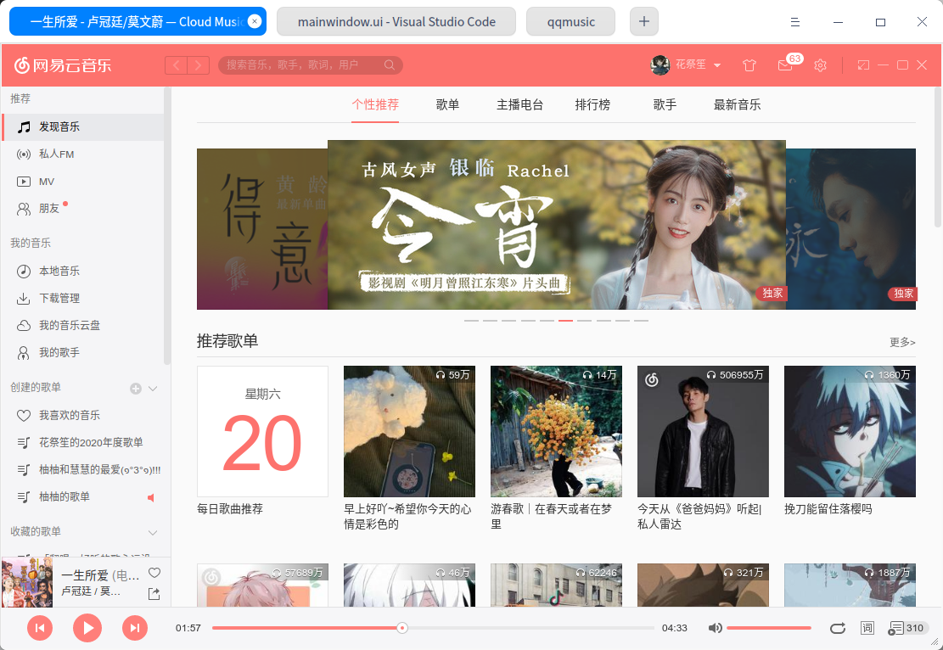Screen dimensions: 943x650
Task: Adjust the volume slider
Action: (769, 628)
